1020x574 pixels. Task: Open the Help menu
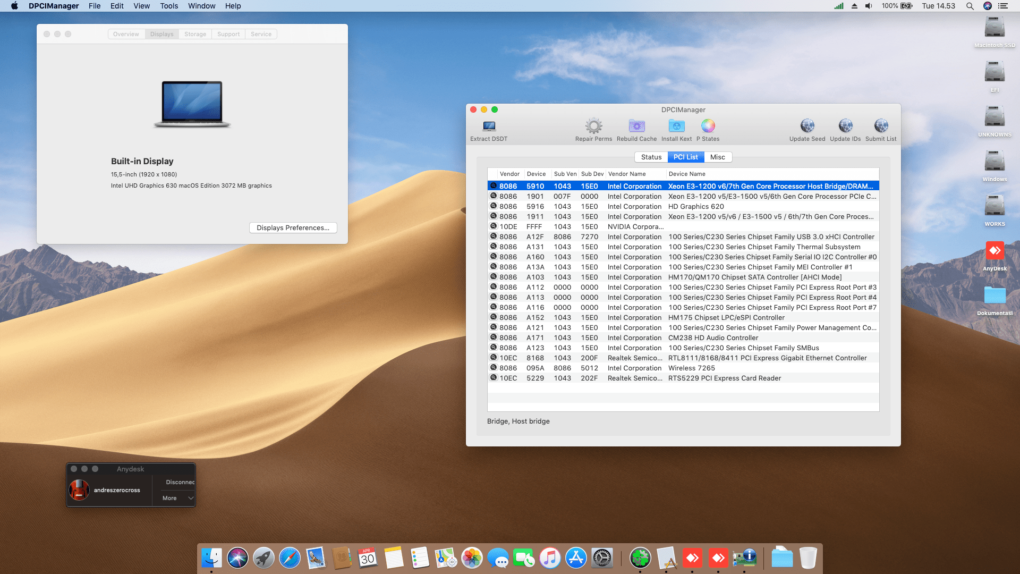(233, 6)
